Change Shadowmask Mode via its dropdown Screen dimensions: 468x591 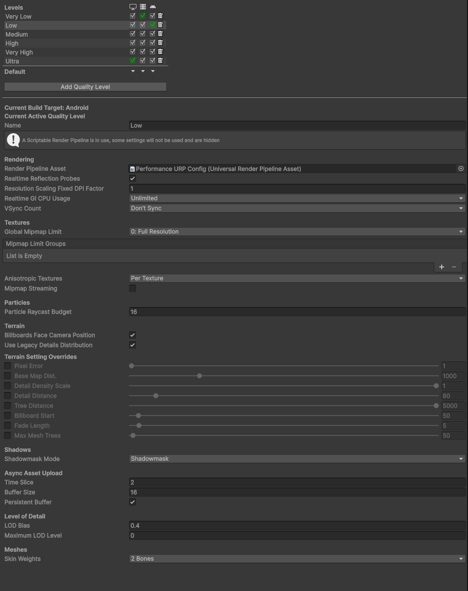(x=297, y=458)
